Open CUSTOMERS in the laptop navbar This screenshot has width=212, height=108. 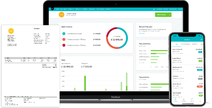63,9
